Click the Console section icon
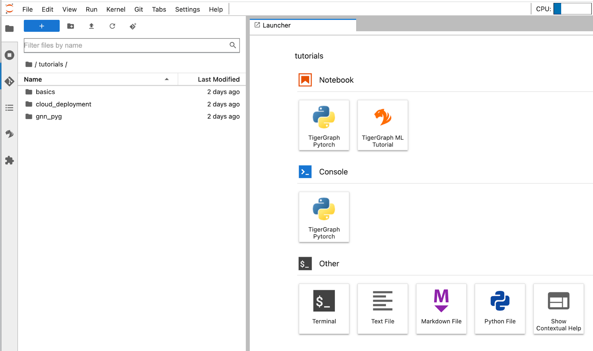Viewport: 593px width, 351px height. click(x=305, y=172)
